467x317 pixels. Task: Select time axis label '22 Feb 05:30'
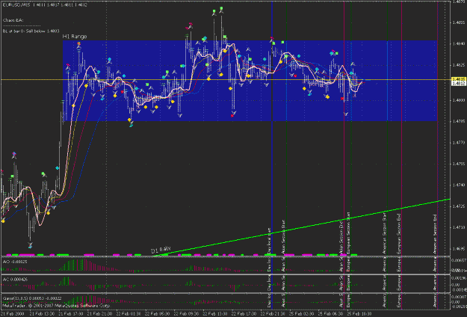157,314
